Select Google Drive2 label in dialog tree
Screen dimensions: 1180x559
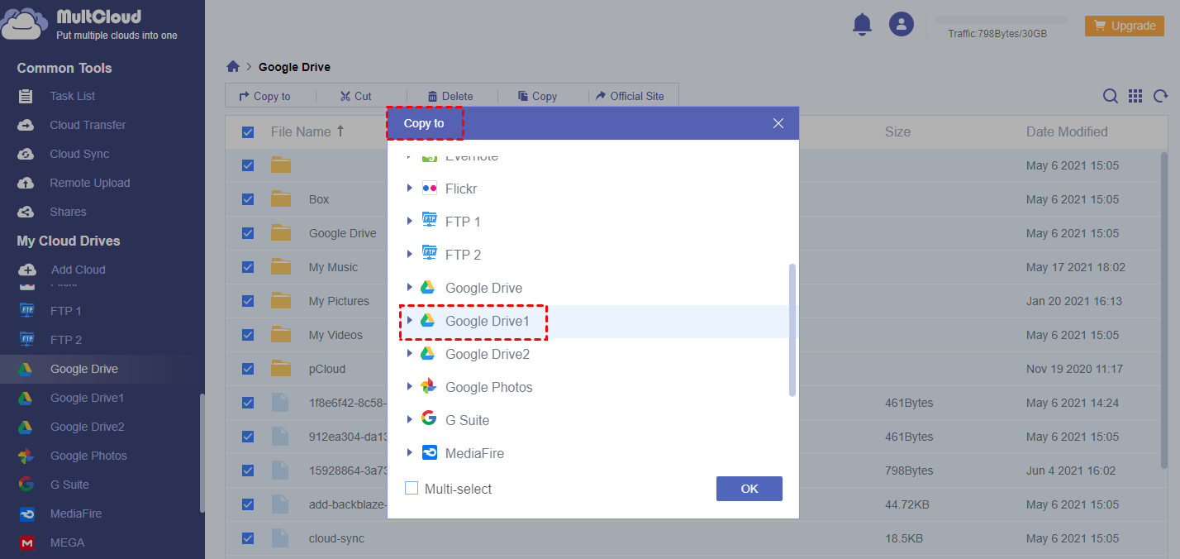(x=488, y=354)
